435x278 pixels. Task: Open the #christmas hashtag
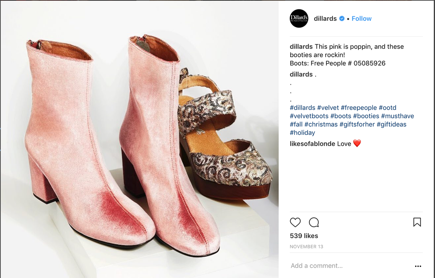pyautogui.click(x=321, y=124)
